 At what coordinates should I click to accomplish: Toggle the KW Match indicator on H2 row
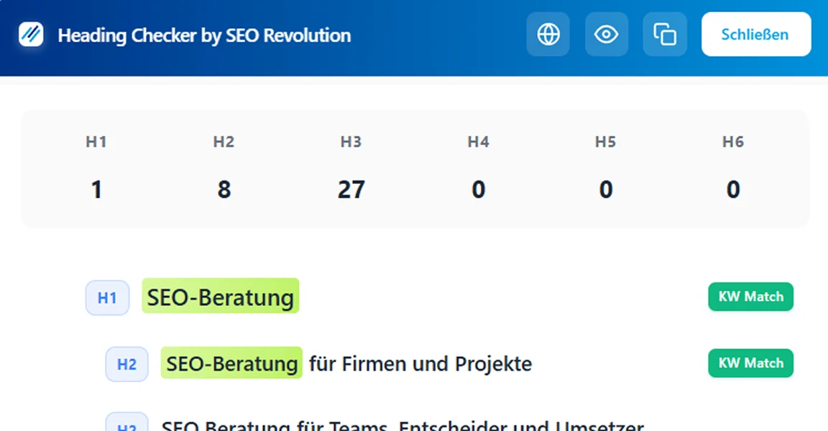coord(750,363)
